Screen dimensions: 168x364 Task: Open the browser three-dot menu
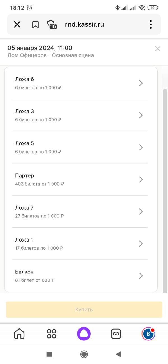[151, 25]
